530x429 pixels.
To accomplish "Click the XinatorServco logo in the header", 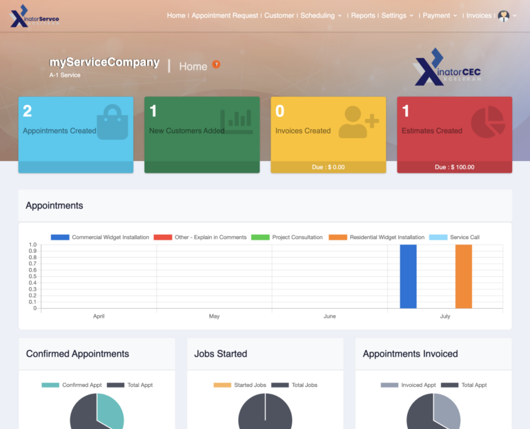I will coord(35,17).
